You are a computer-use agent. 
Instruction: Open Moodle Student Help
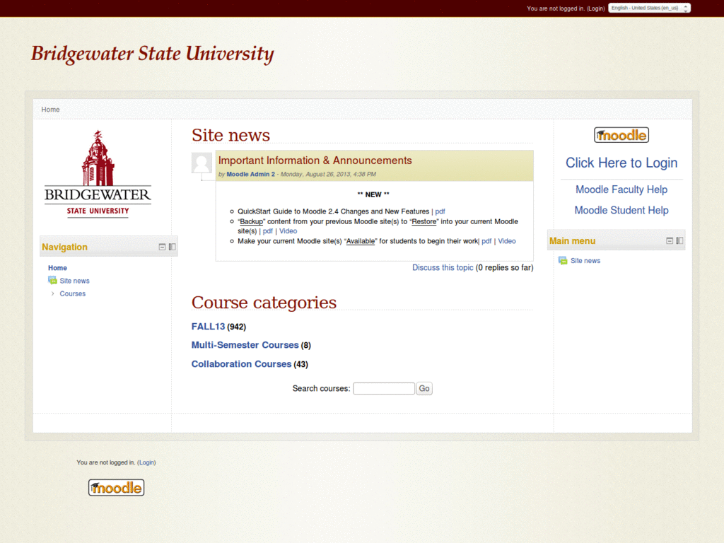(621, 210)
